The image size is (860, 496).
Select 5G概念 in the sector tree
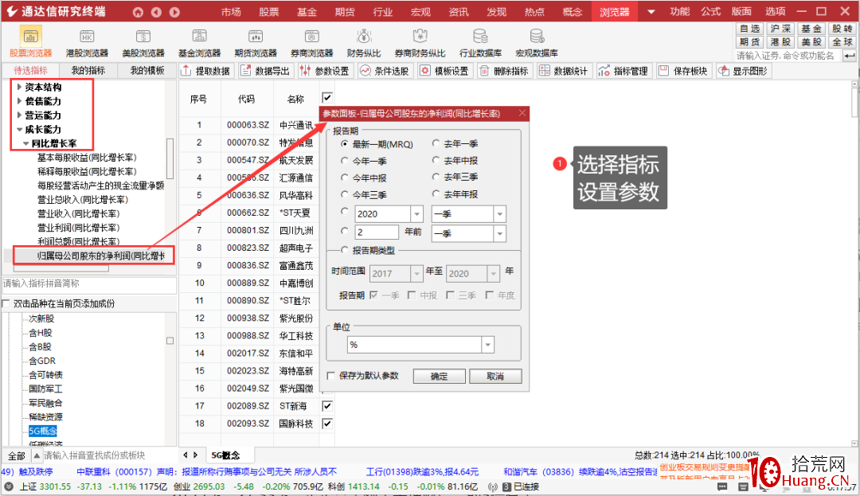pos(43,432)
